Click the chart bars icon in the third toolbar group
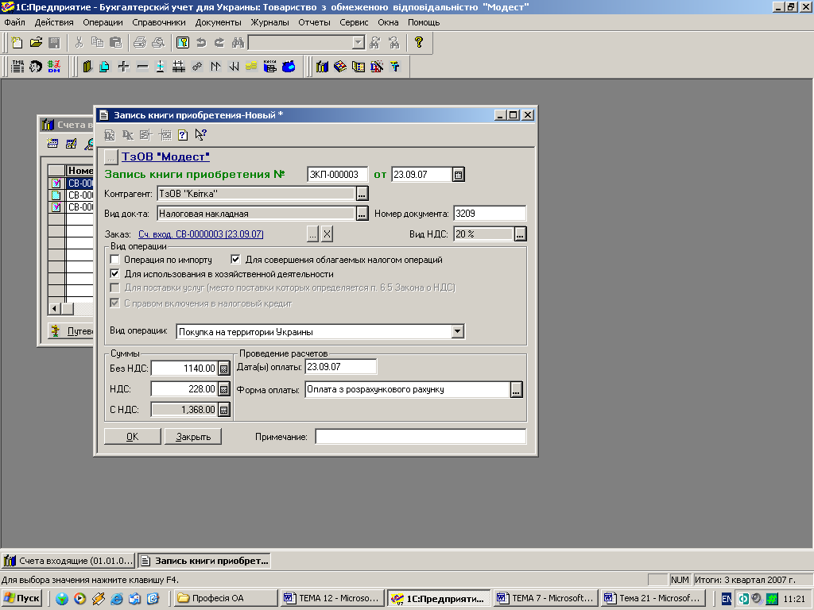The height and width of the screenshot is (610, 814). click(322, 67)
